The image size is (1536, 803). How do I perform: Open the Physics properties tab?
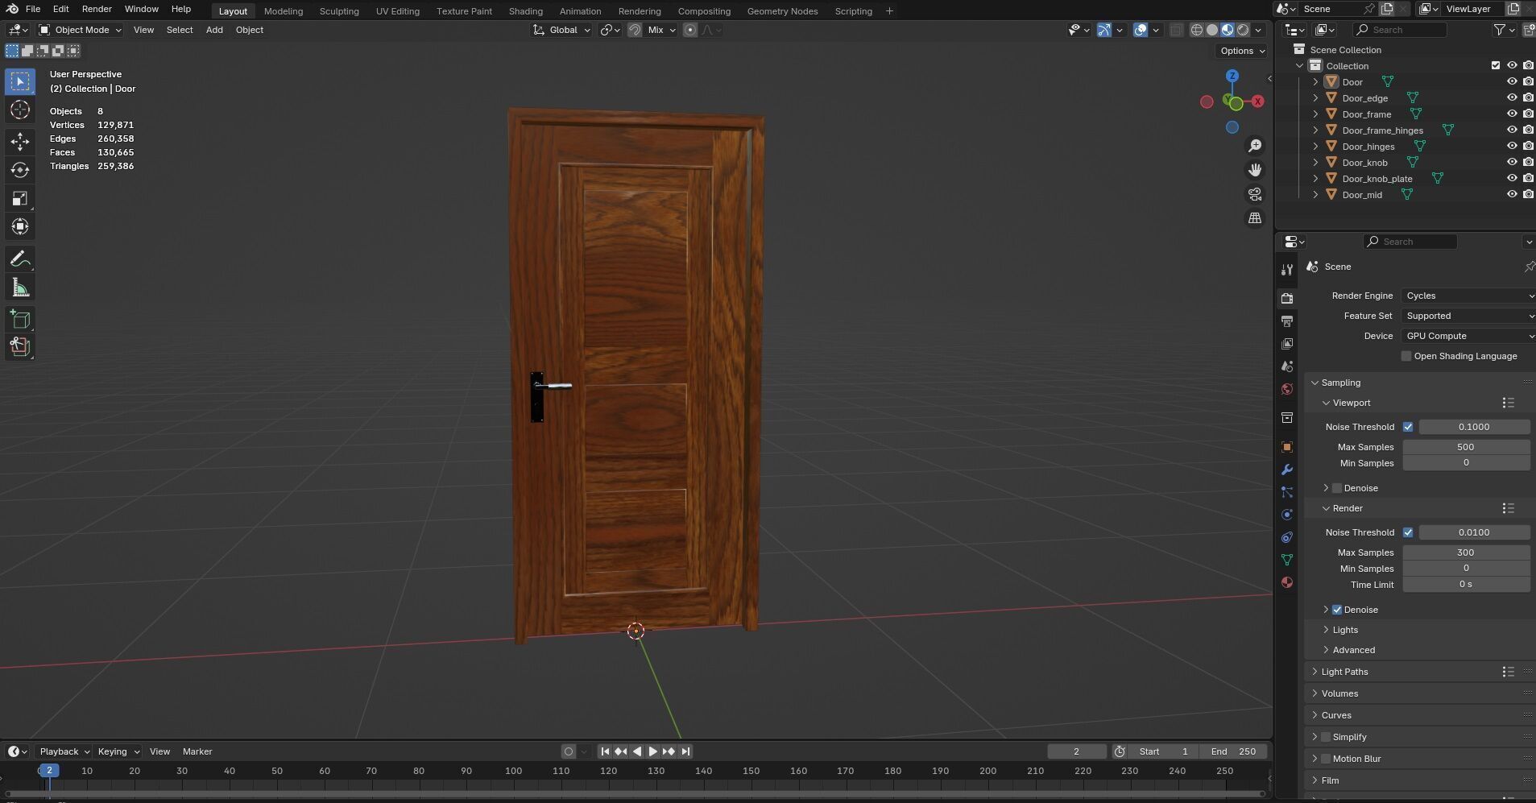coord(1287,515)
